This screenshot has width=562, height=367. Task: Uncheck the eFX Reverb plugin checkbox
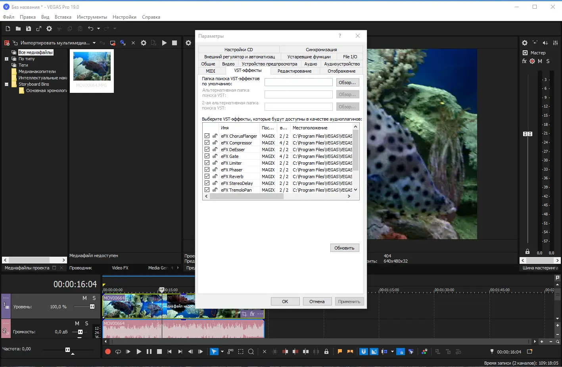pyautogui.click(x=207, y=176)
